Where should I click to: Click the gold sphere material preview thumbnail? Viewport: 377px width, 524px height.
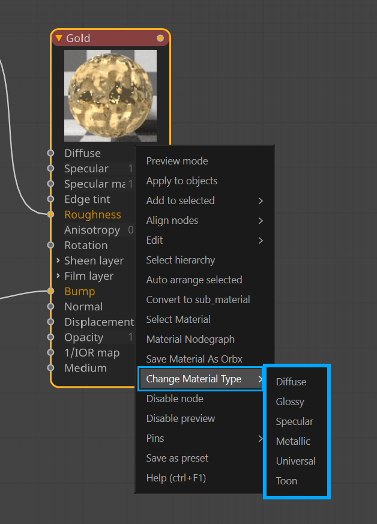110,95
